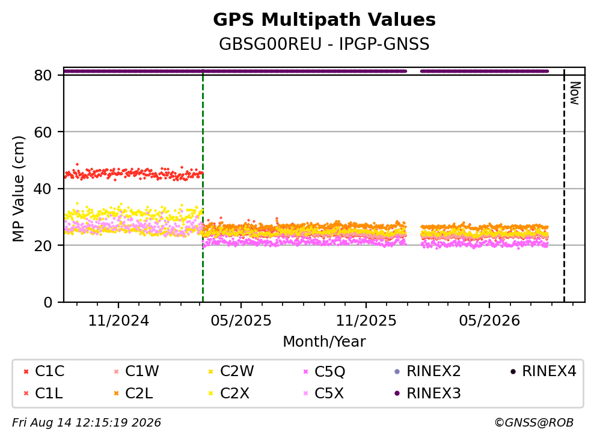Click the 05/2025 x-axis tick label
This screenshot has height=441, width=597.
click(x=241, y=321)
